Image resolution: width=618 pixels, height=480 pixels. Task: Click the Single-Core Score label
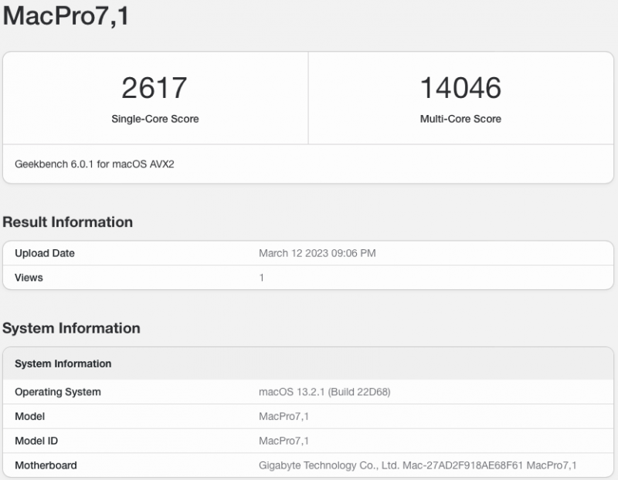154,119
